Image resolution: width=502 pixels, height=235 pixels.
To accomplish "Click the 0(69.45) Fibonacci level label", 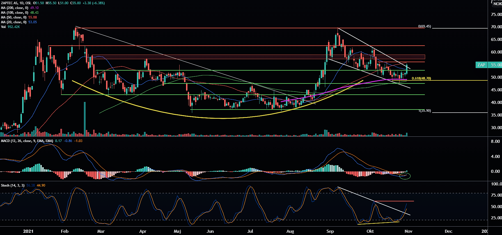I will 424,26.
